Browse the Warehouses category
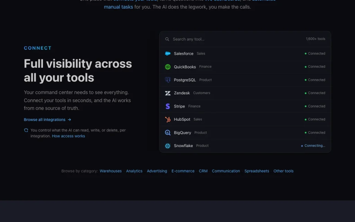 pos(111,171)
